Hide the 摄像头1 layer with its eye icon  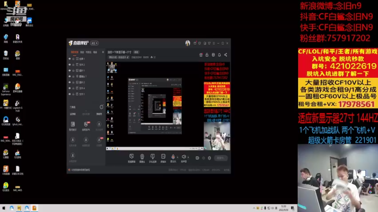coord(69,76)
